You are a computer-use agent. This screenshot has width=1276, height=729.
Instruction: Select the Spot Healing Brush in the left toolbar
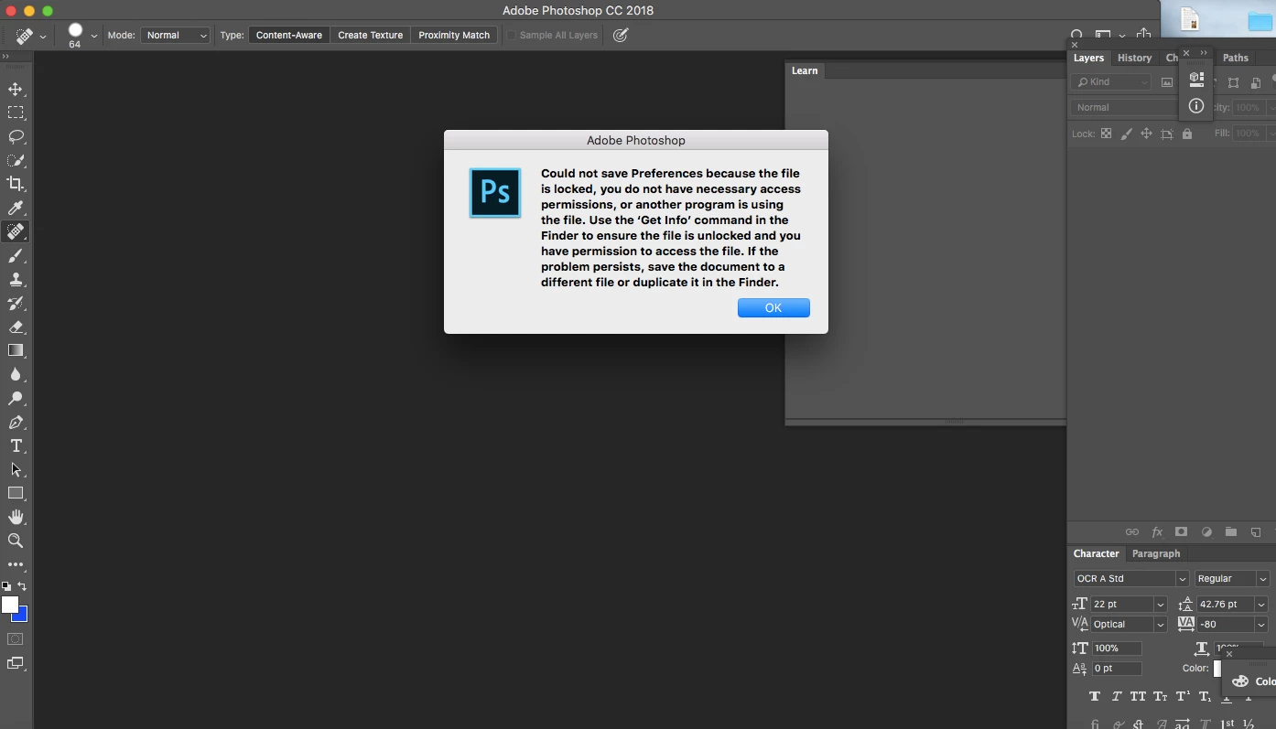click(x=16, y=232)
